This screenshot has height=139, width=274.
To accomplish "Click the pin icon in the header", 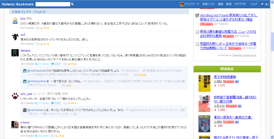I will tap(262, 4).
